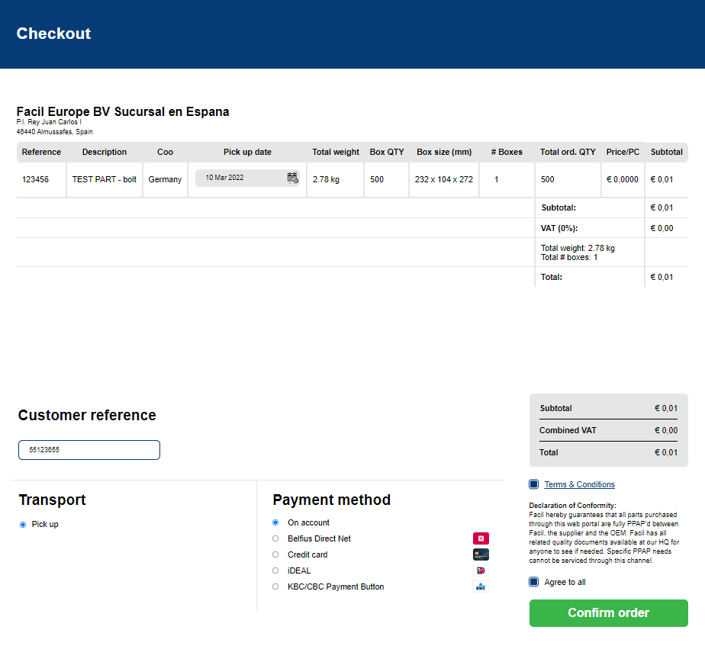Image resolution: width=705 pixels, height=646 pixels.
Task: Click the iDEAL payment logo
Action: (x=481, y=570)
